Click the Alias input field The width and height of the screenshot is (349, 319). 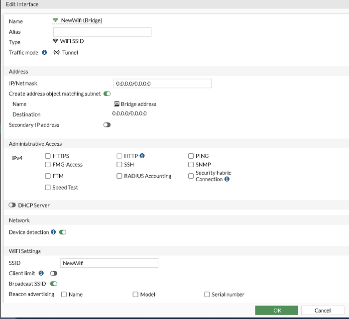point(102,32)
